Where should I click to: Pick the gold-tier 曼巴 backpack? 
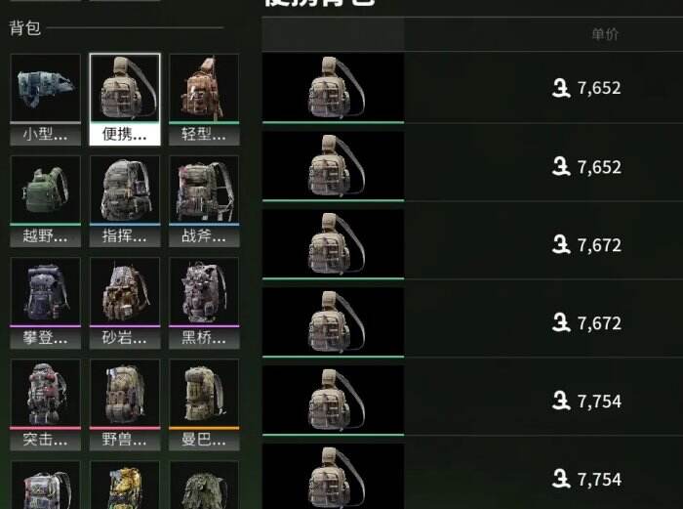204,404
